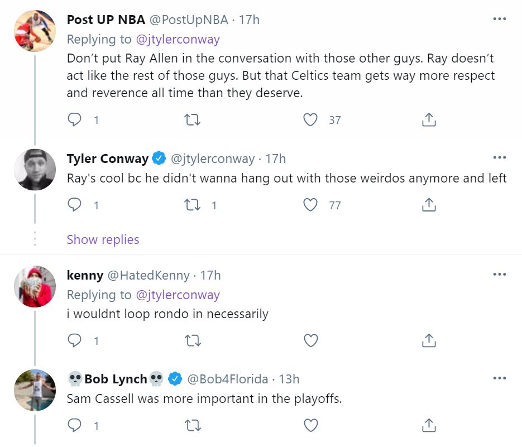Screen dimensions: 522x447
Task: Retweet Tyler Conway's reply
Action: click(x=193, y=205)
